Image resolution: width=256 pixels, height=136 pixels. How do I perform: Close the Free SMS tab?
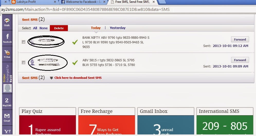point(154,2)
